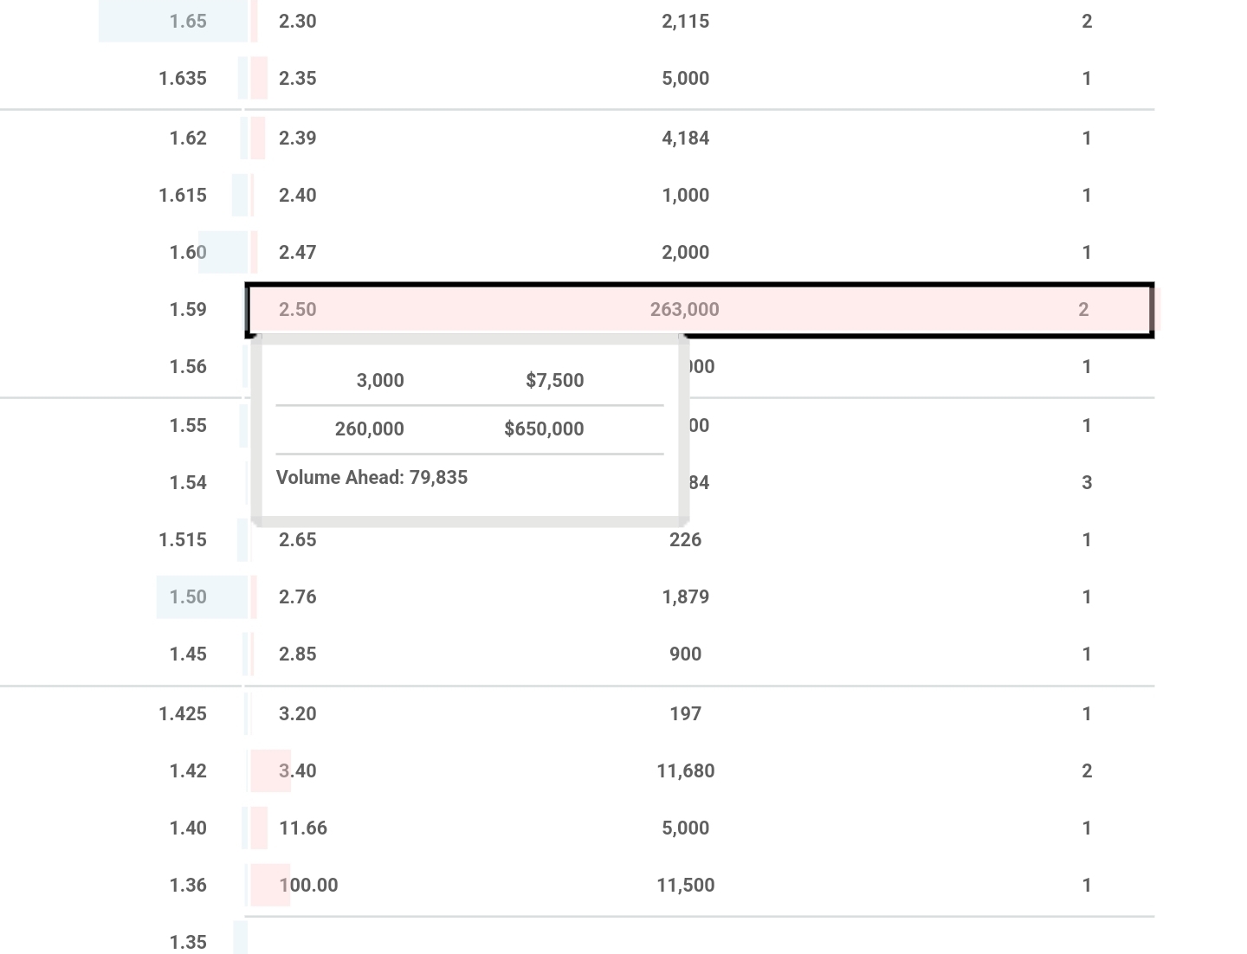Image resolution: width=1247 pixels, height=954 pixels.
Task: Click the 2.30 ask price
Action: [x=297, y=22]
